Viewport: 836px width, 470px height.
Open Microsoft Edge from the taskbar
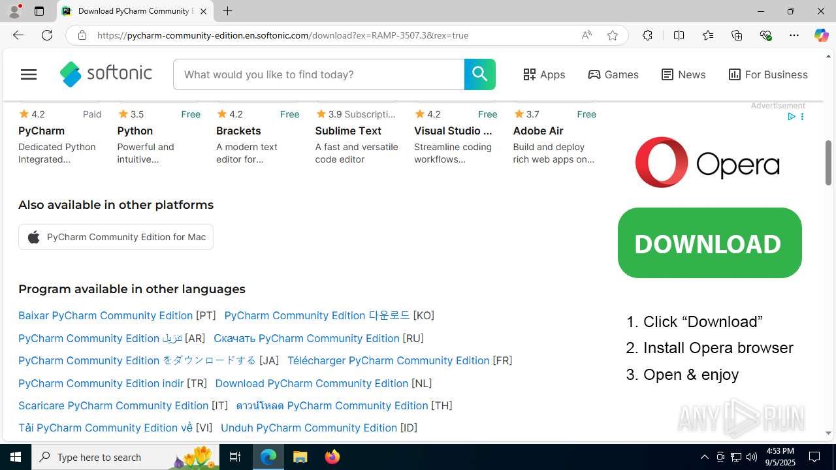coord(268,457)
